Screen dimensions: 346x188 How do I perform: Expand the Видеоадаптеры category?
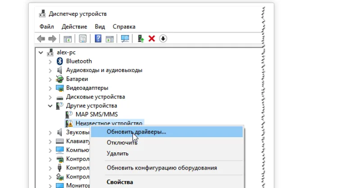(50, 88)
